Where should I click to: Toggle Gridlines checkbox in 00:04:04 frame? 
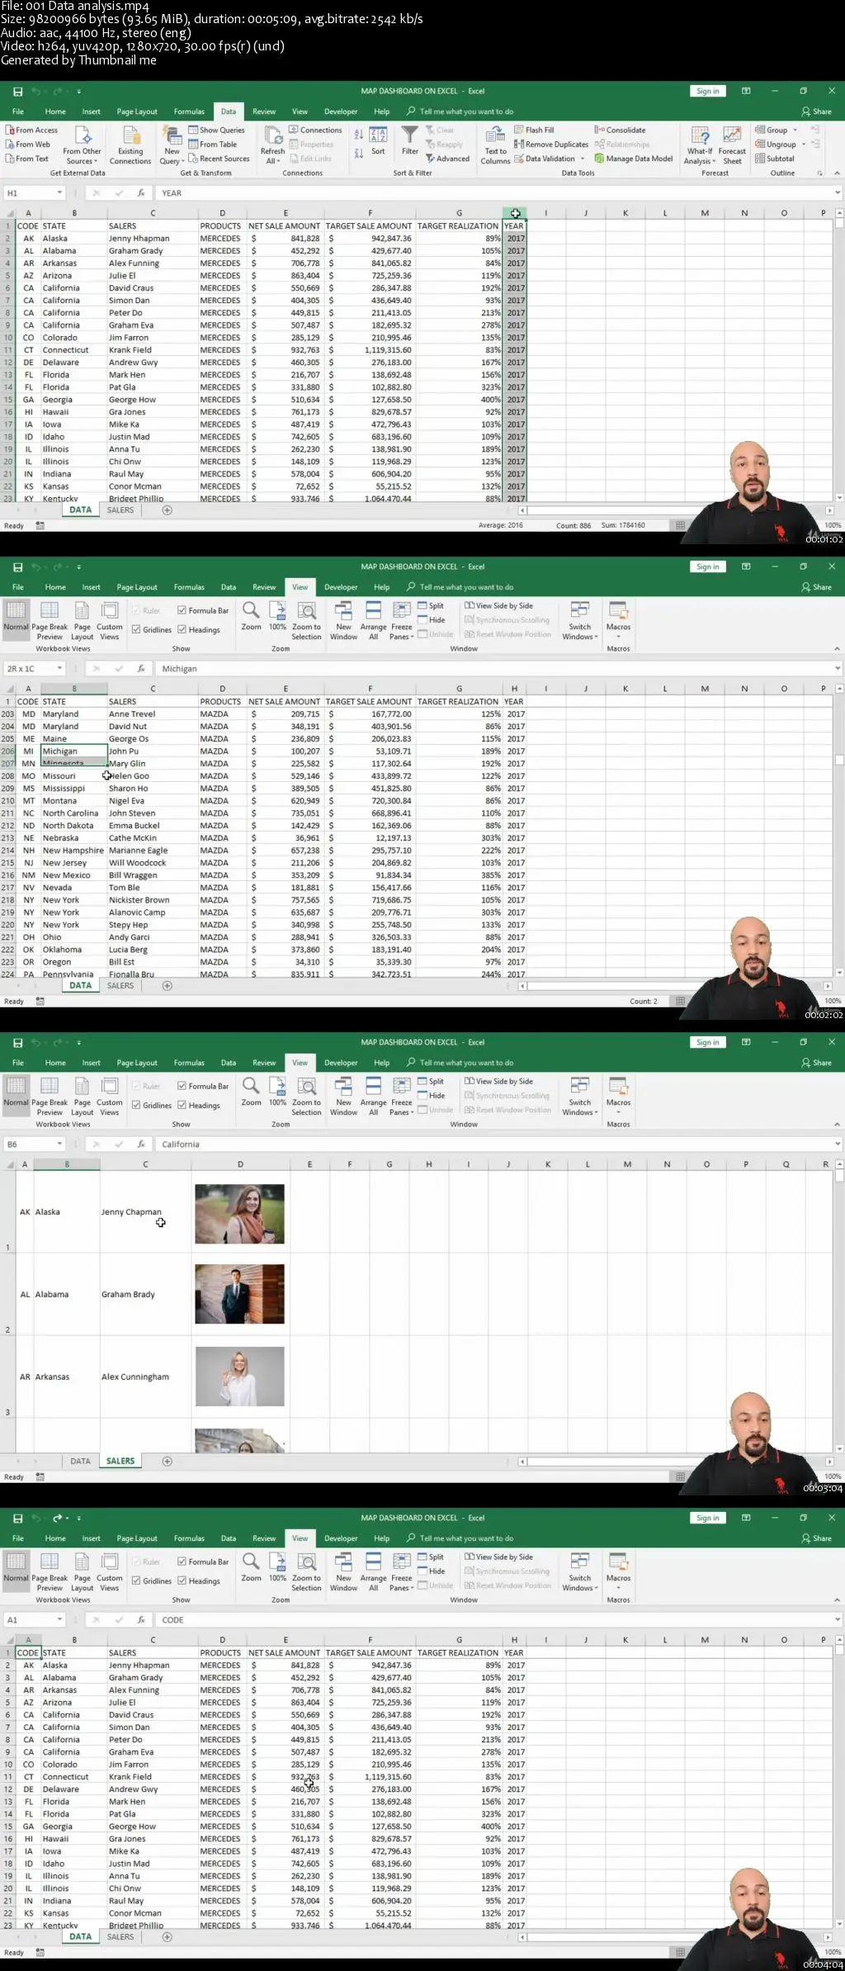click(136, 1580)
